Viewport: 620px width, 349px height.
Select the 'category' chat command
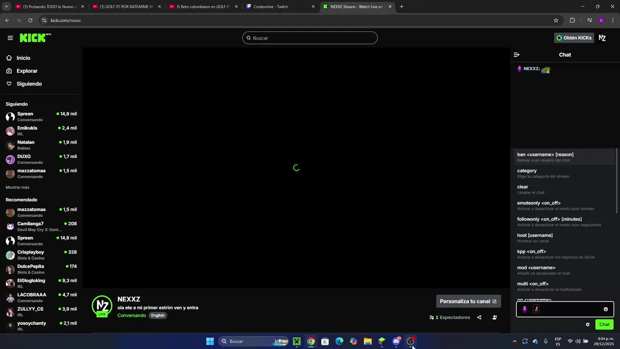point(564,174)
